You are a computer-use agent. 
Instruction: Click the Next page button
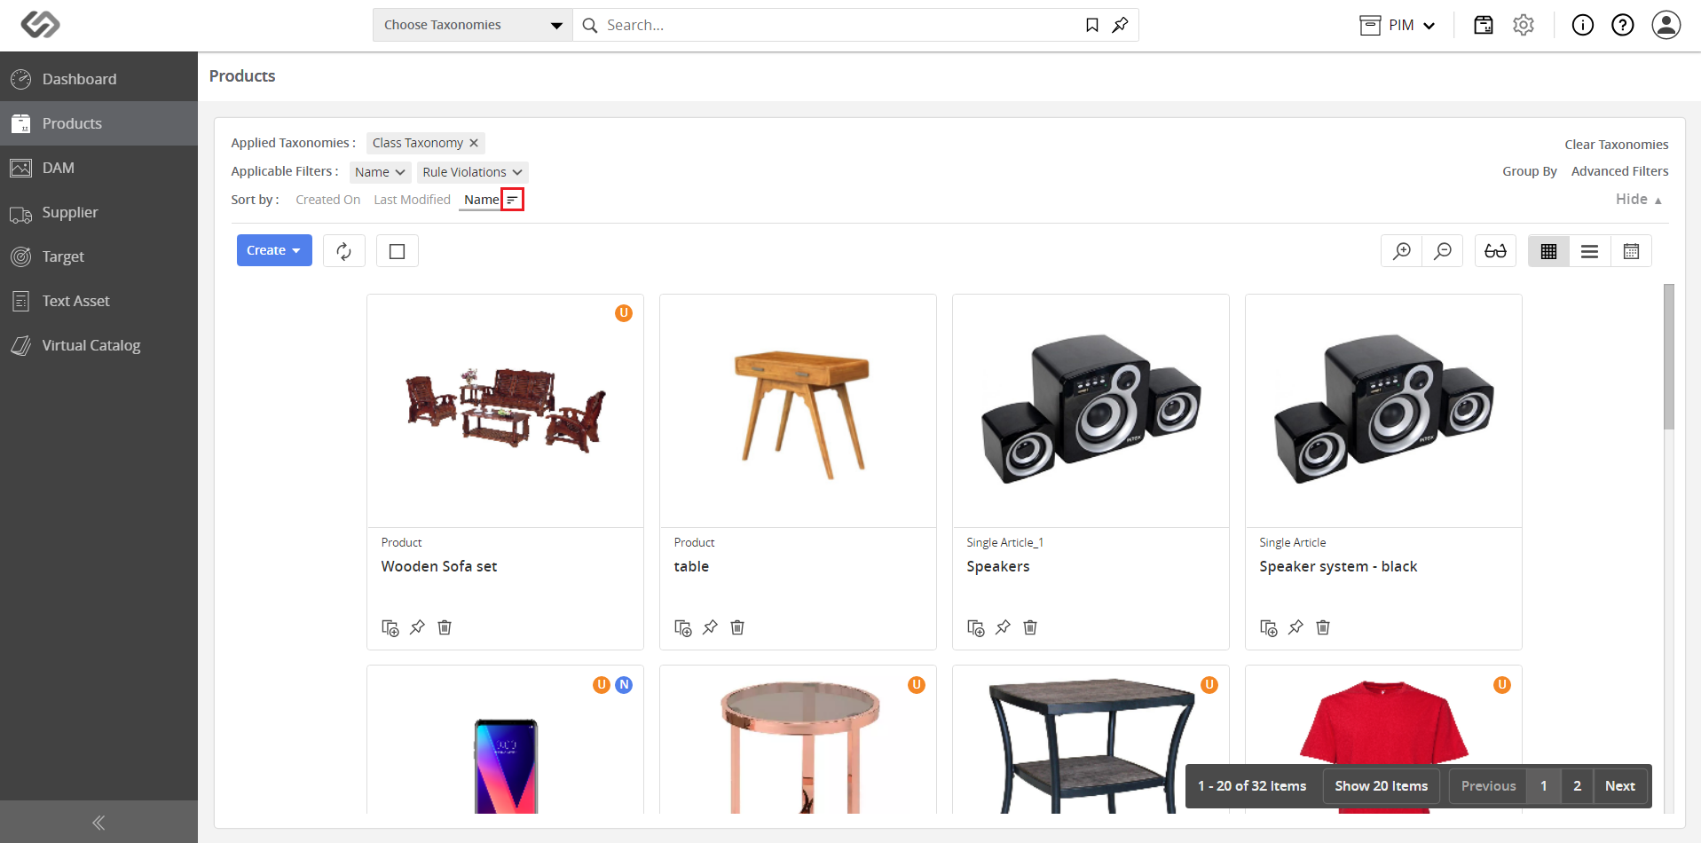[1619, 786]
